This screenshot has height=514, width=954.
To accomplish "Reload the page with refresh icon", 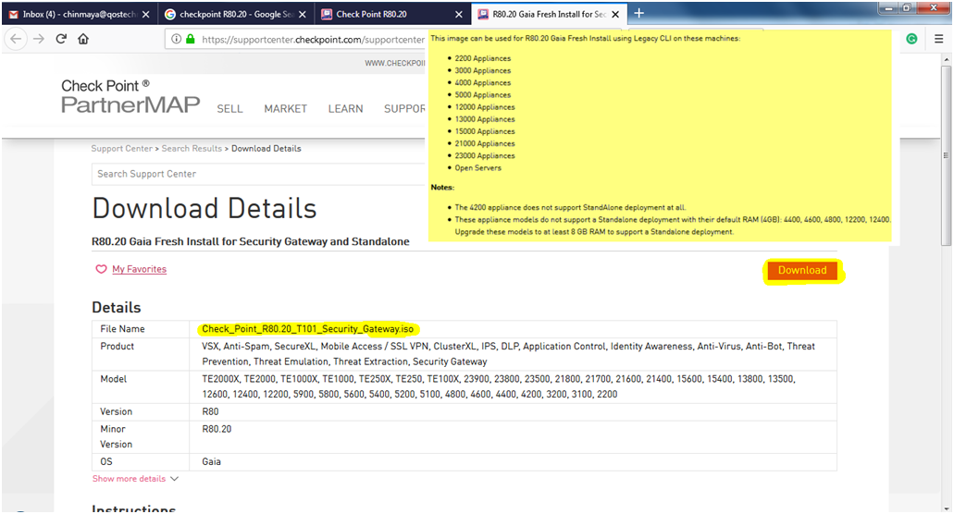I will (61, 39).
